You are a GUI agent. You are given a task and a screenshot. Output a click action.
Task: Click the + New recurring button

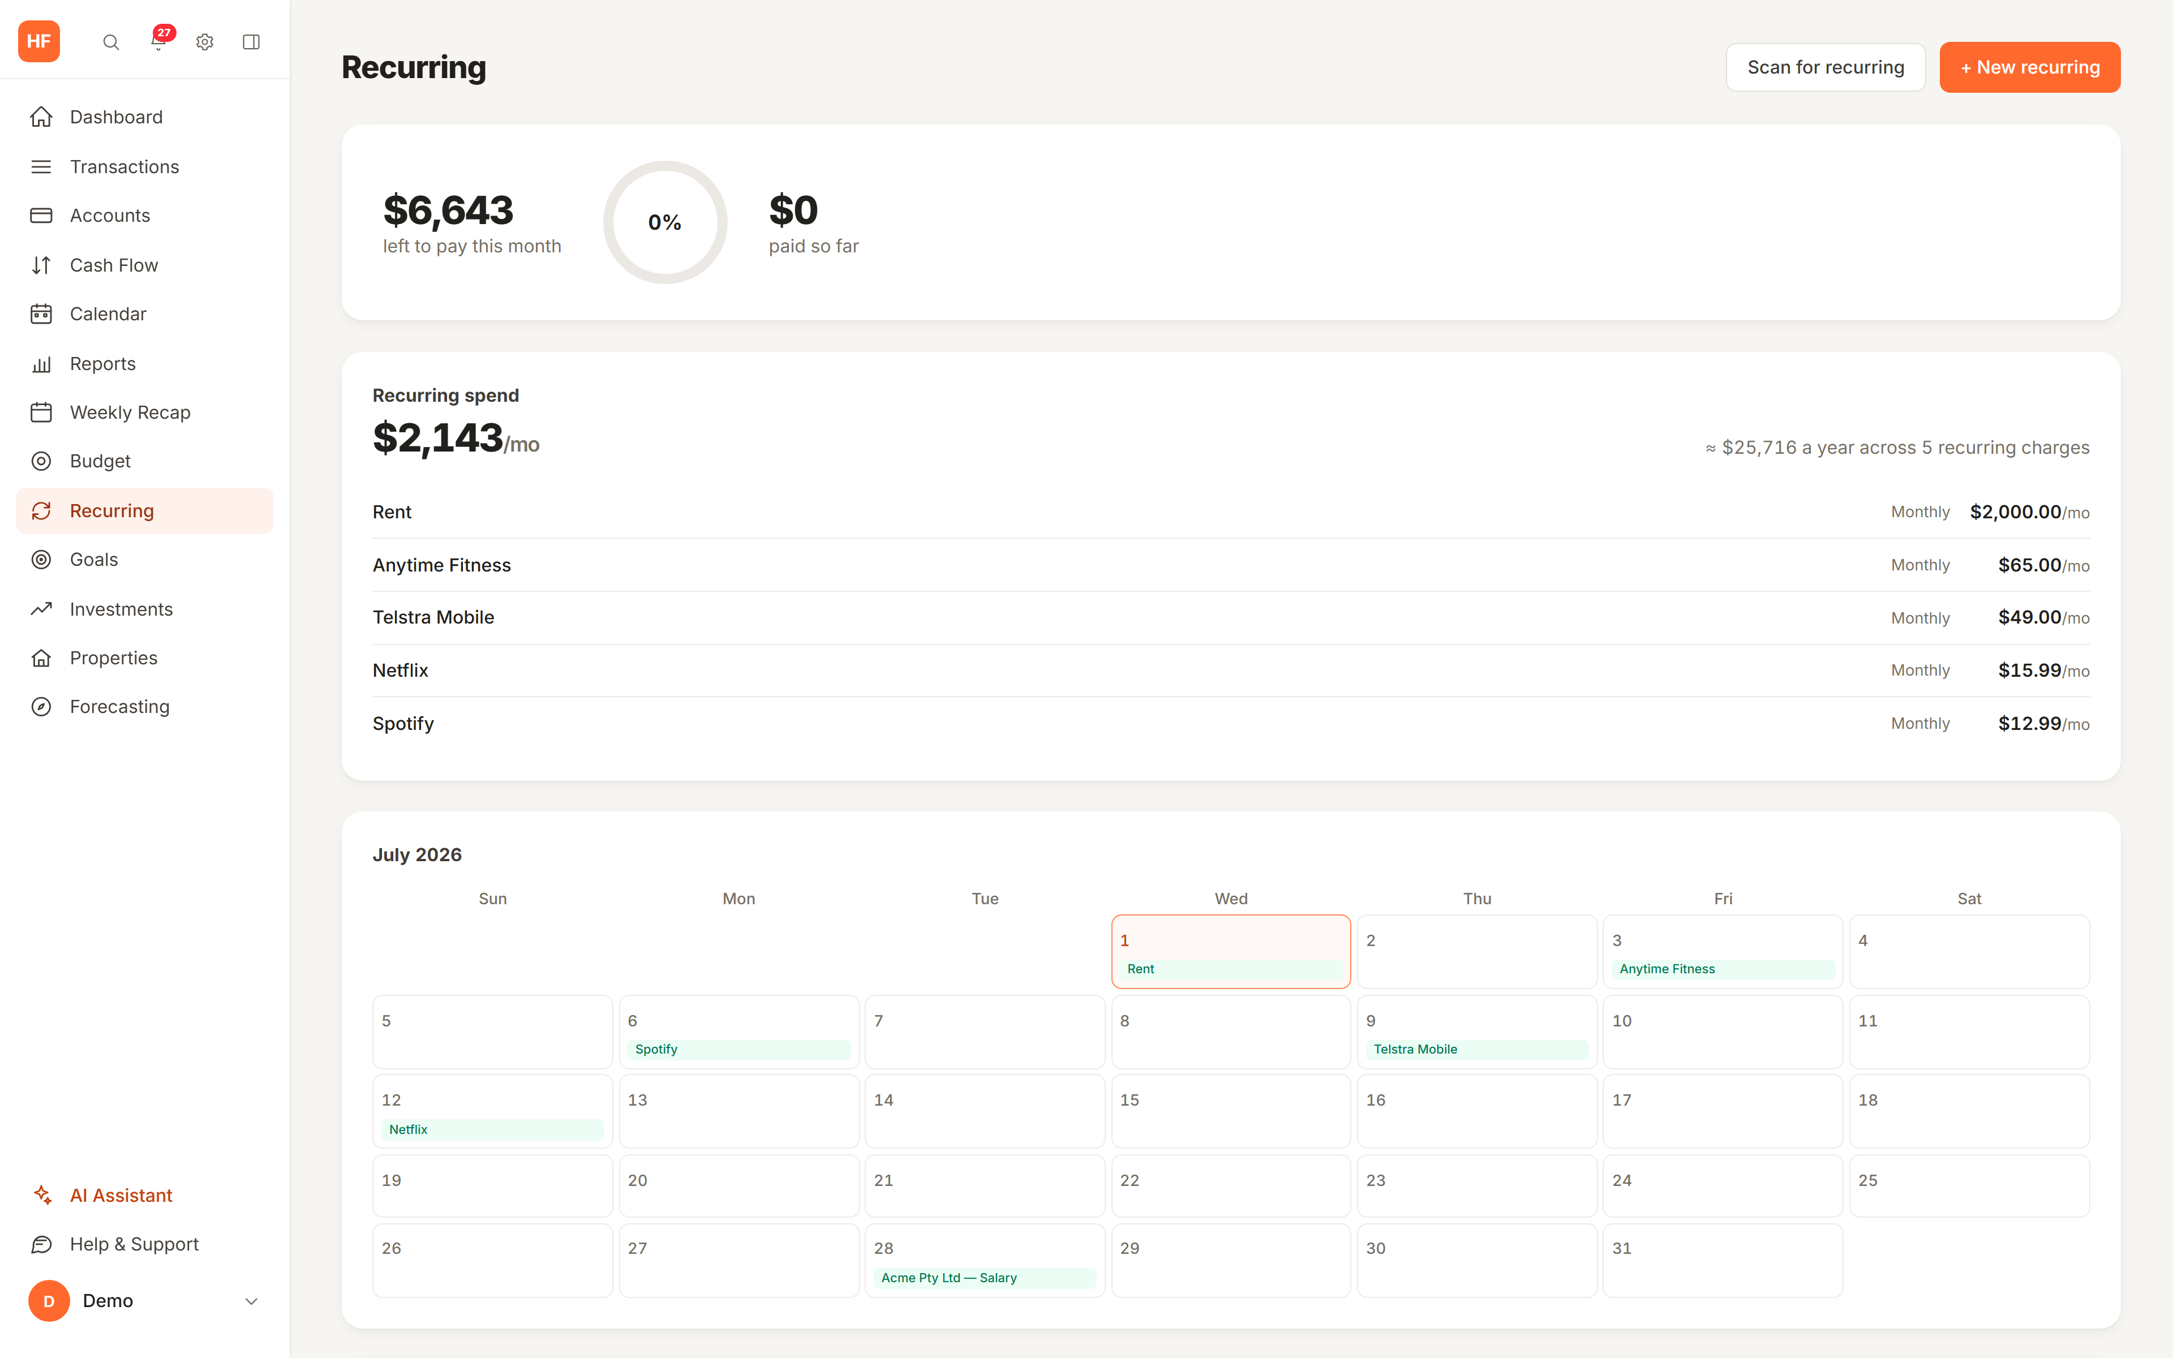(x=2029, y=67)
